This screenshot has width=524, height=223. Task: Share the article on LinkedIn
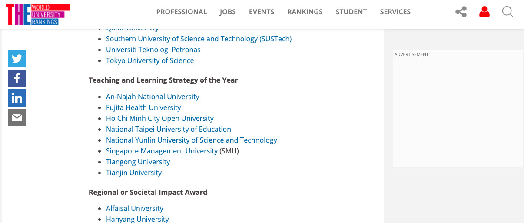tap(17, 98)
